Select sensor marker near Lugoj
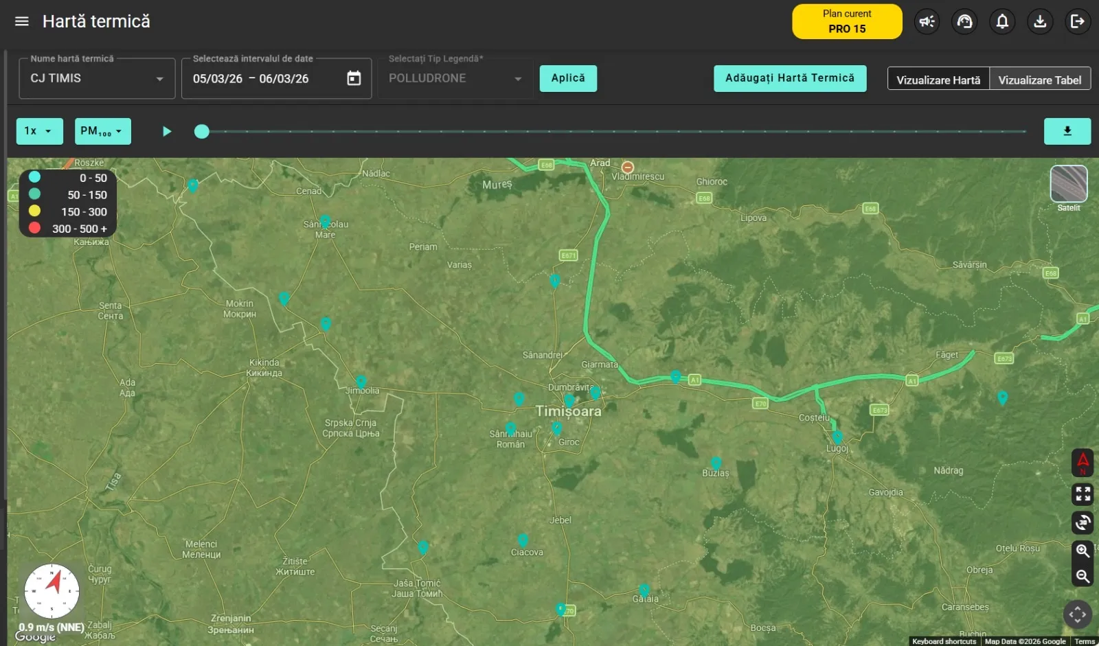1099x646 pixels. 837,437
